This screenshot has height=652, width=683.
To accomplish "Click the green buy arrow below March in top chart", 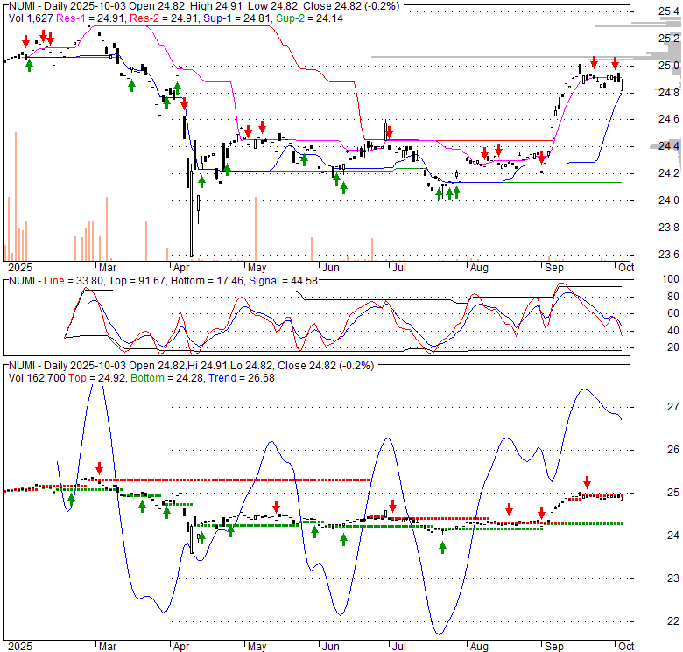I will tap(131, 85).
